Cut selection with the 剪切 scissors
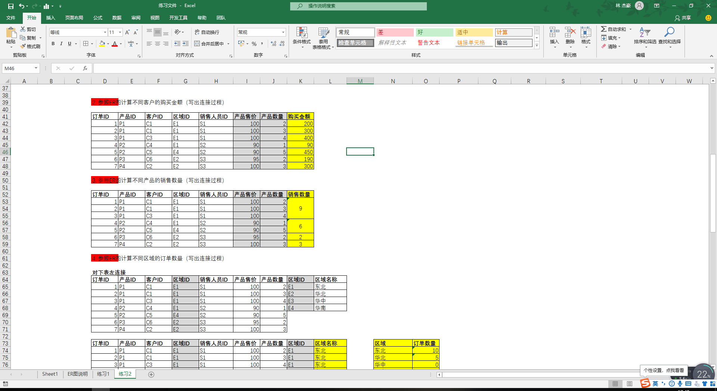The image size is (717, 391). [28, 29]
